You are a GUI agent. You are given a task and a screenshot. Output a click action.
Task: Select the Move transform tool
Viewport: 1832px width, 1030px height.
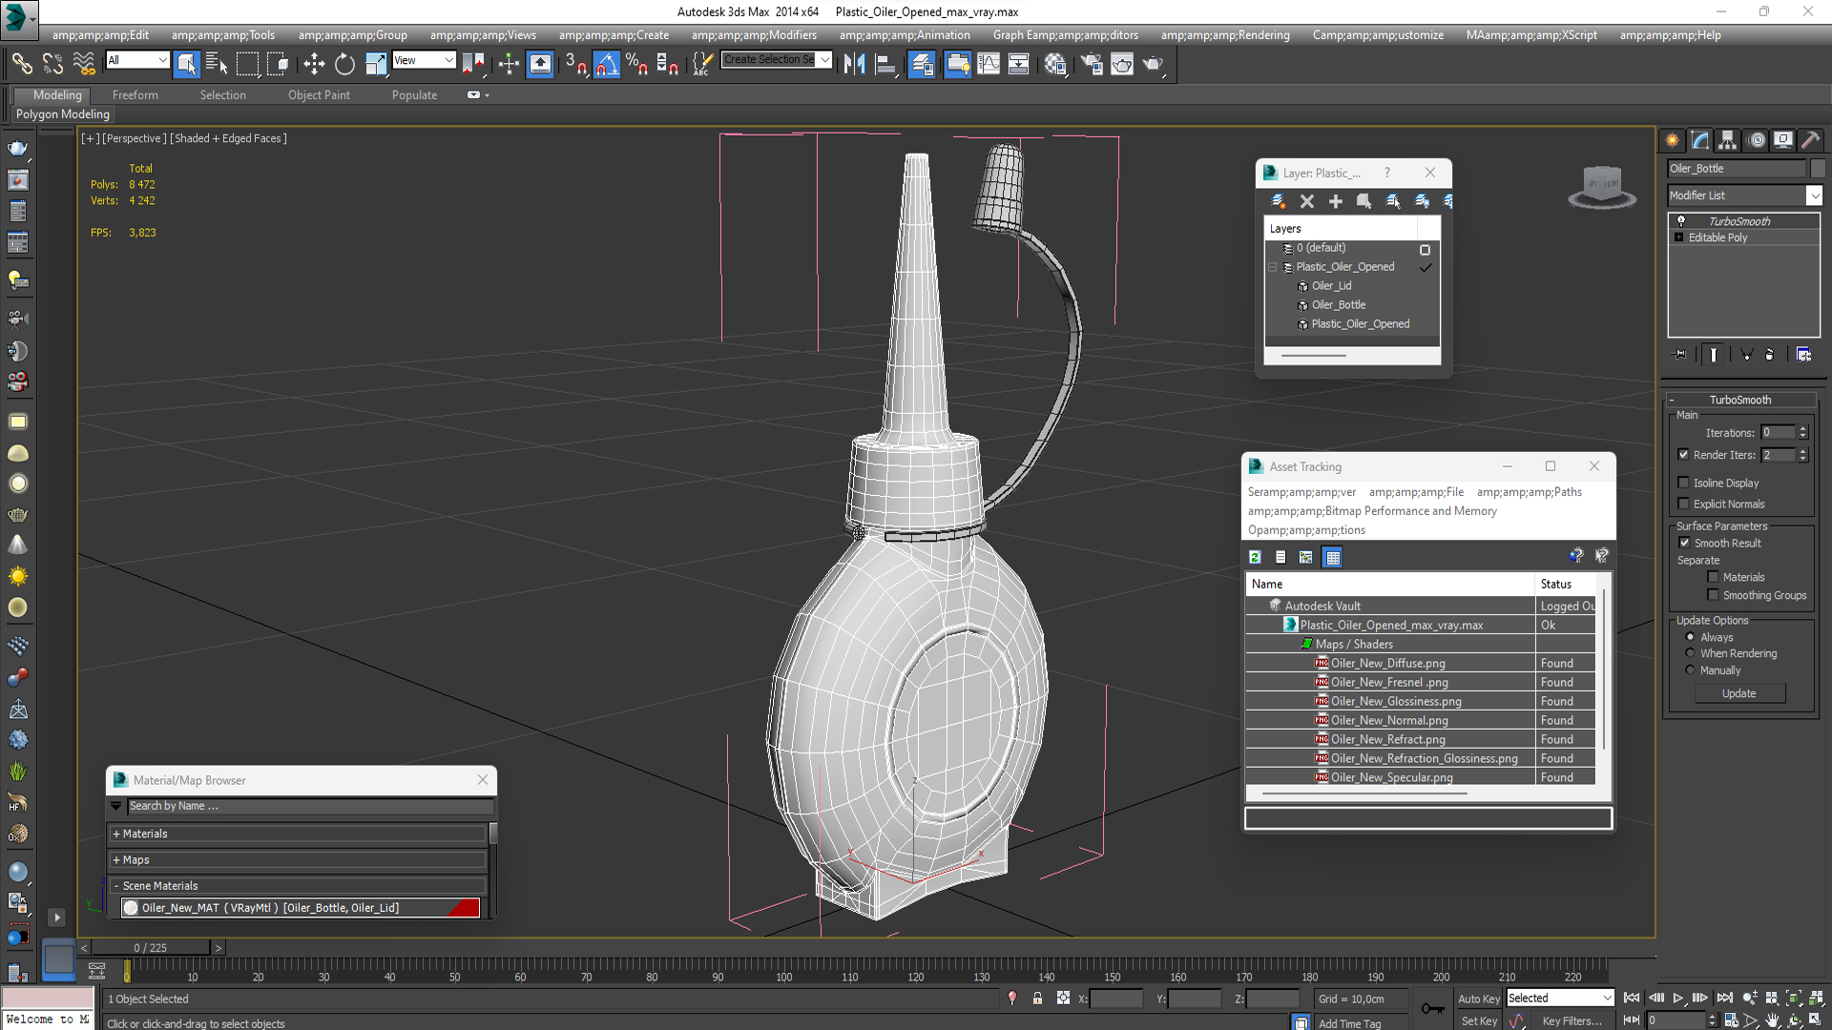314,64
